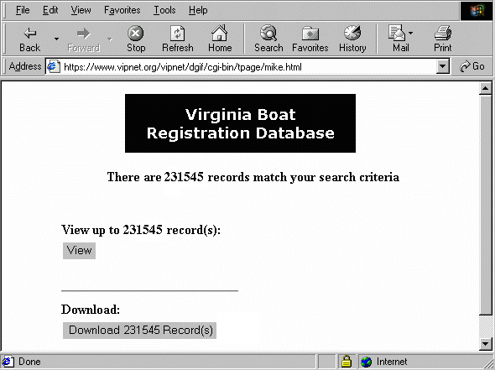This screenshot has height=370, width=495.
Task: Open the Favorites menu in the menu bar
Action: tap(122, 10)
